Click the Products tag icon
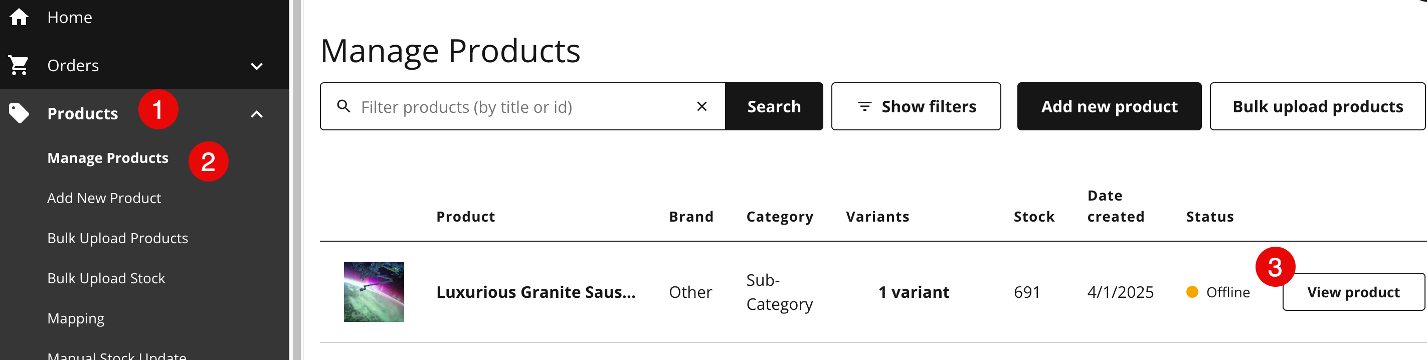This screenshot has width=1427, height=360. tap(19, 113)
